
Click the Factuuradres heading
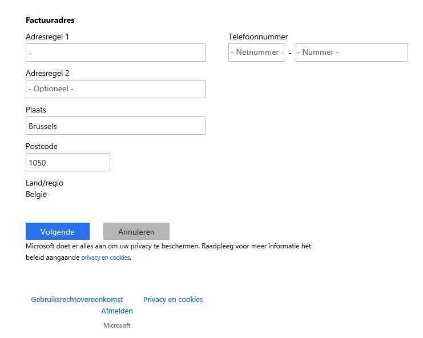click(50, 20)
